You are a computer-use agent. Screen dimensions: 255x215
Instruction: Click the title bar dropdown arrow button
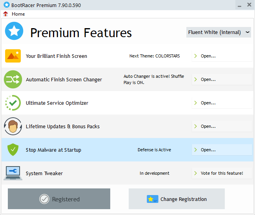coord(239,5)
